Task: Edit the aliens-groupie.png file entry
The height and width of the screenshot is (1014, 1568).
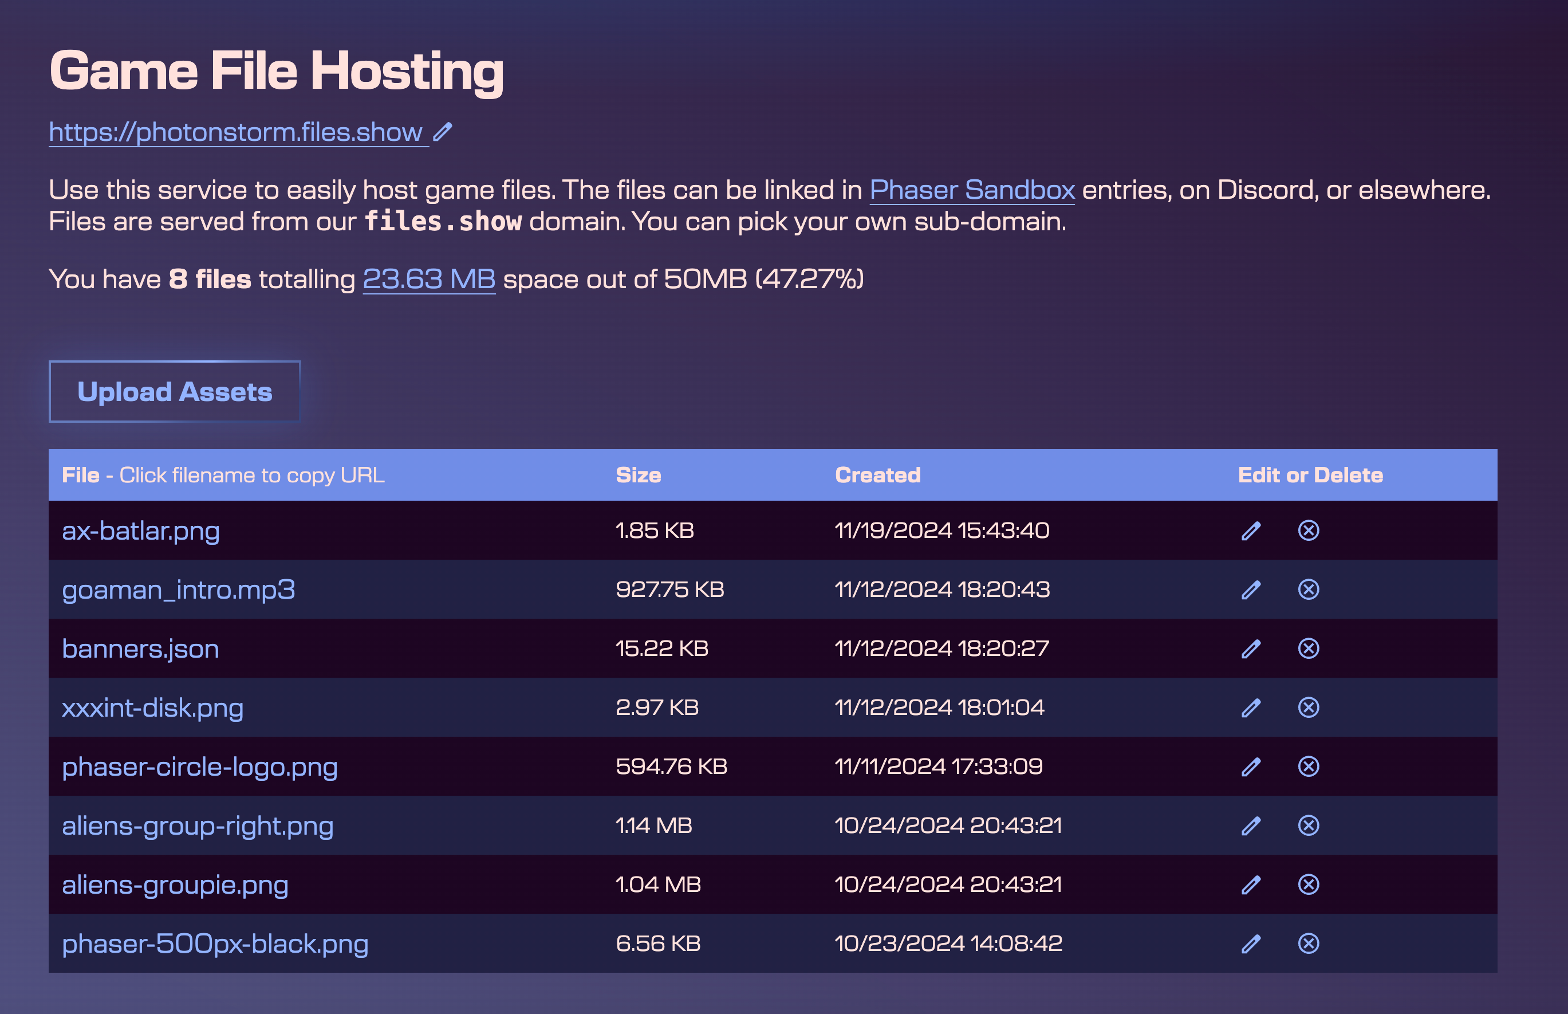Action: click(1251, 885)
